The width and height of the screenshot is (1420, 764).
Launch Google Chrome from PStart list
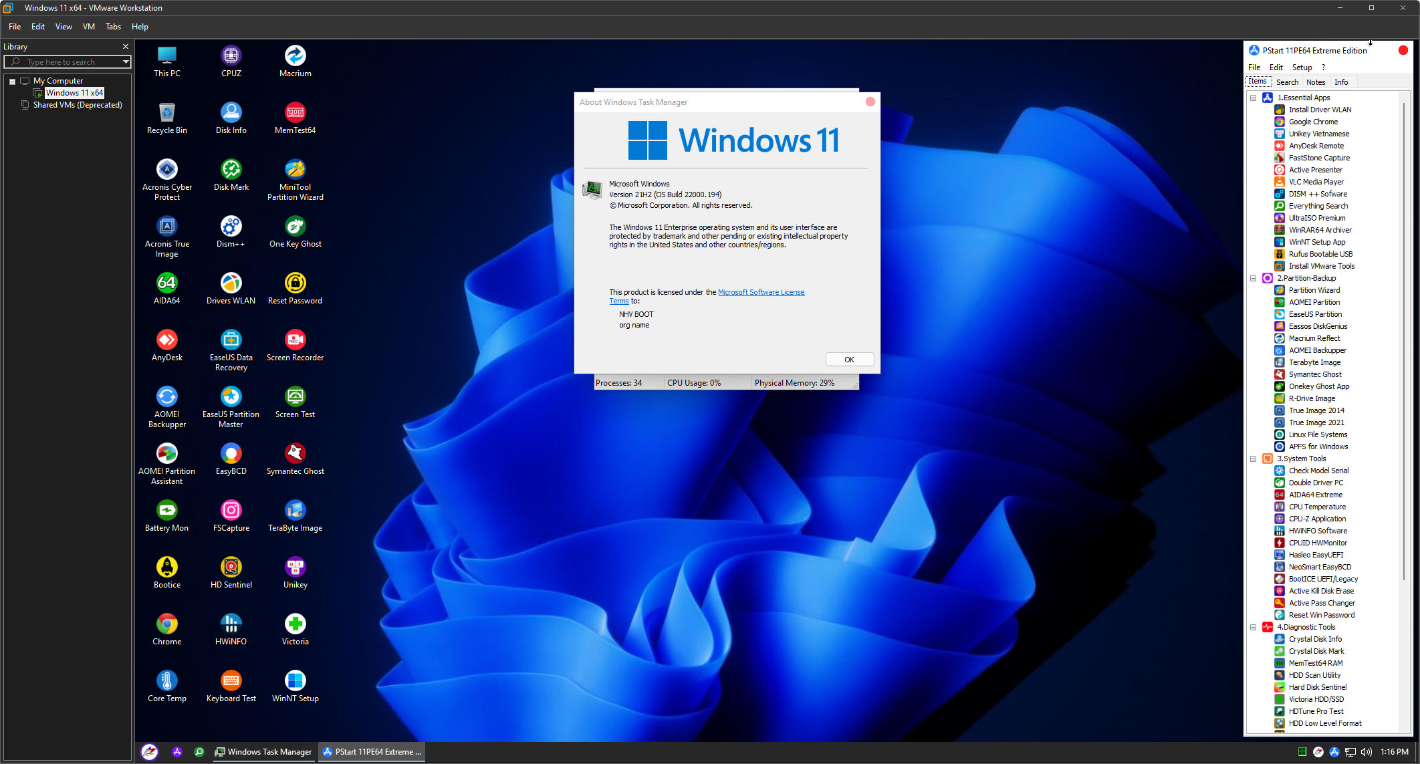tap(1312, 122)
